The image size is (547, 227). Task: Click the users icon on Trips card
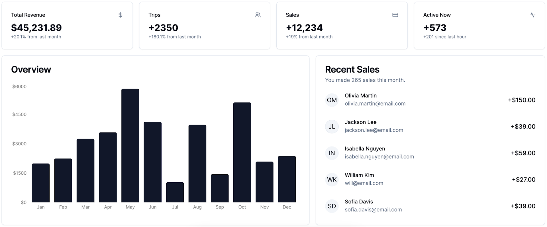[x=258, y=15]
